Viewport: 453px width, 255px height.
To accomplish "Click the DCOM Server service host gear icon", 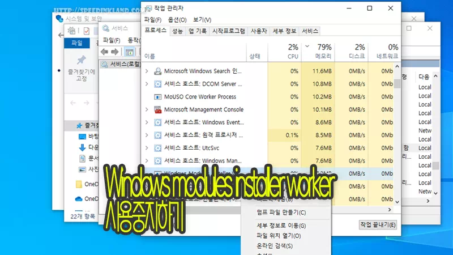I will [x=158, y=84].
